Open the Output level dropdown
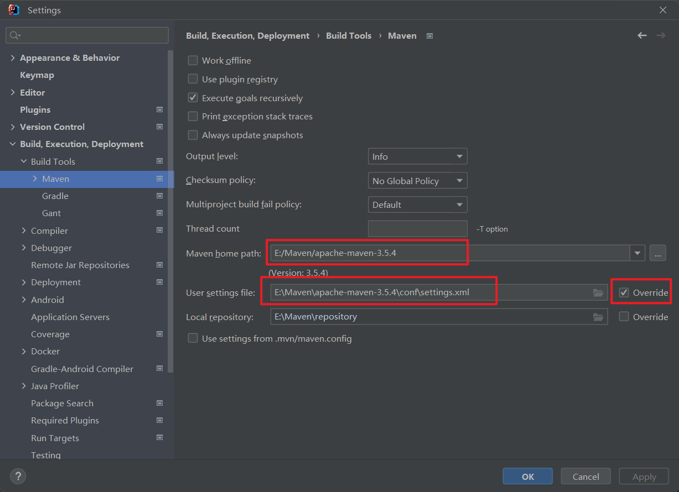Screen dimensions: 679x492 coord(417,156)
